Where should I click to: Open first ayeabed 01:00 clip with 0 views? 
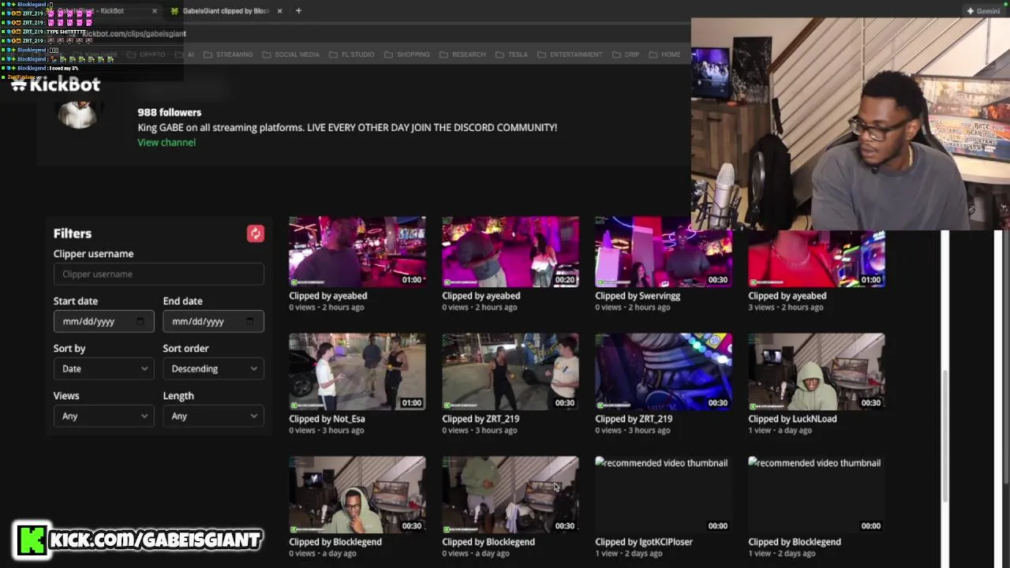click(x=357, y=252)
